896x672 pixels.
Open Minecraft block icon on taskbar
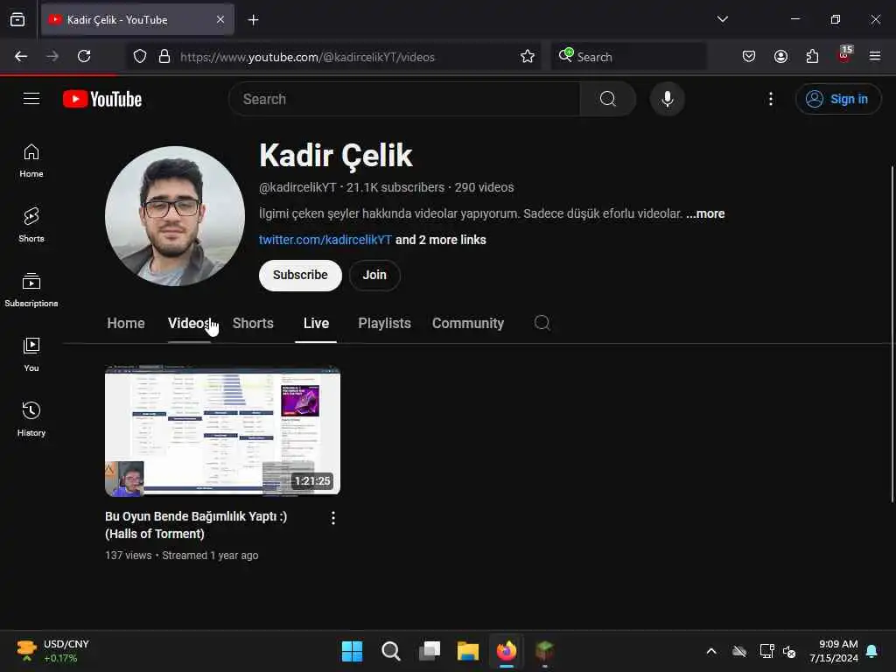(544, 651)
